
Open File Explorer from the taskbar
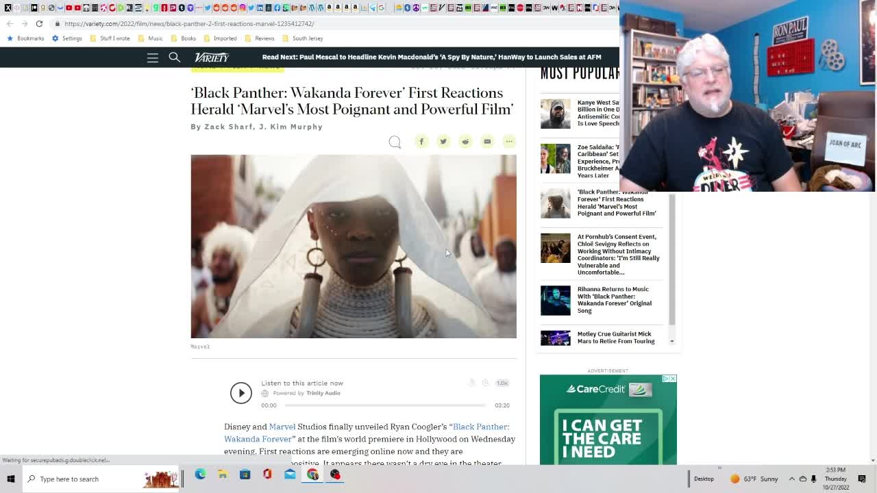(223, 475)
